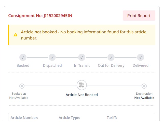Click the Print Report button
Screen dimensions: 164x123
coord(139,16)
